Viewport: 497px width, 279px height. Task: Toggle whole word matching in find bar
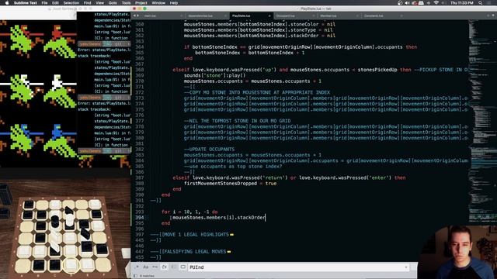click(155, 267)
